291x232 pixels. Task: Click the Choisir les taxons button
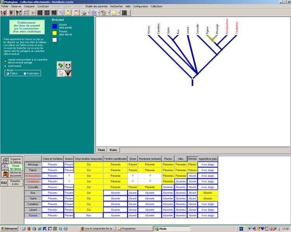(16, 167)
